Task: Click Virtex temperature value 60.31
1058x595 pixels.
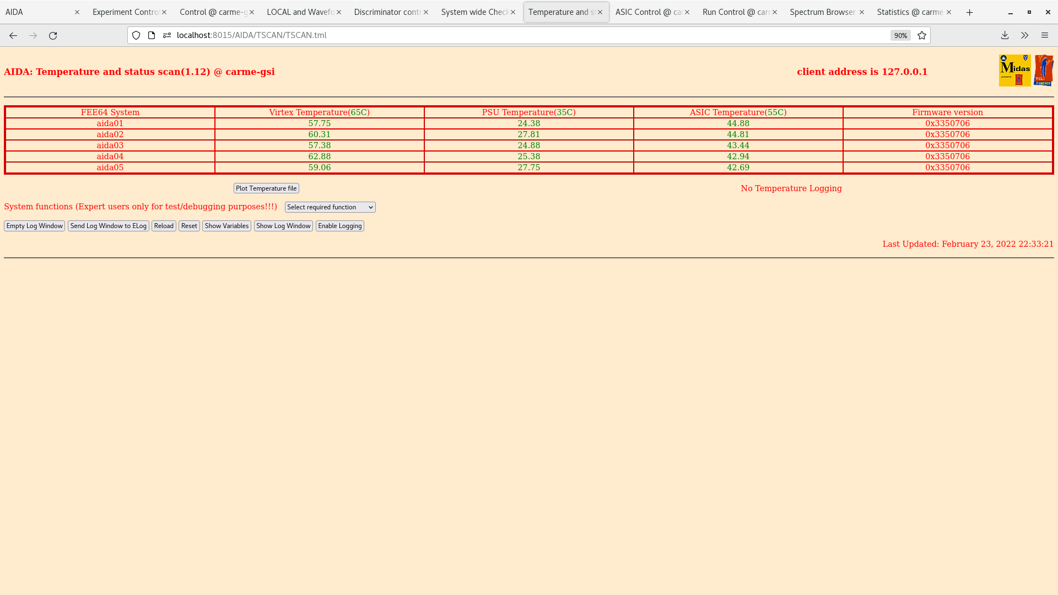Action: click(320, 134)
